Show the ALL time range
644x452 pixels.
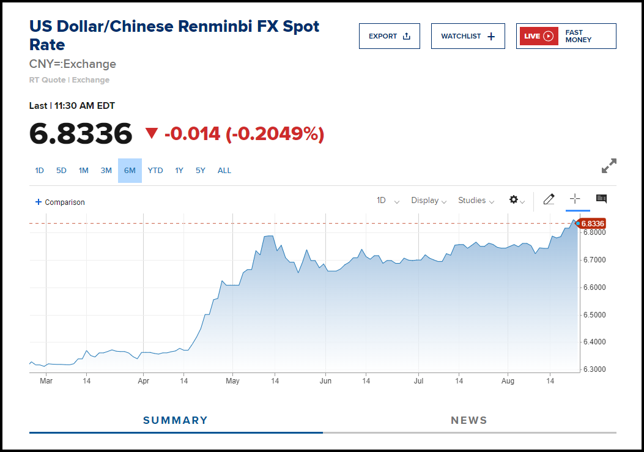coord(224,171)
